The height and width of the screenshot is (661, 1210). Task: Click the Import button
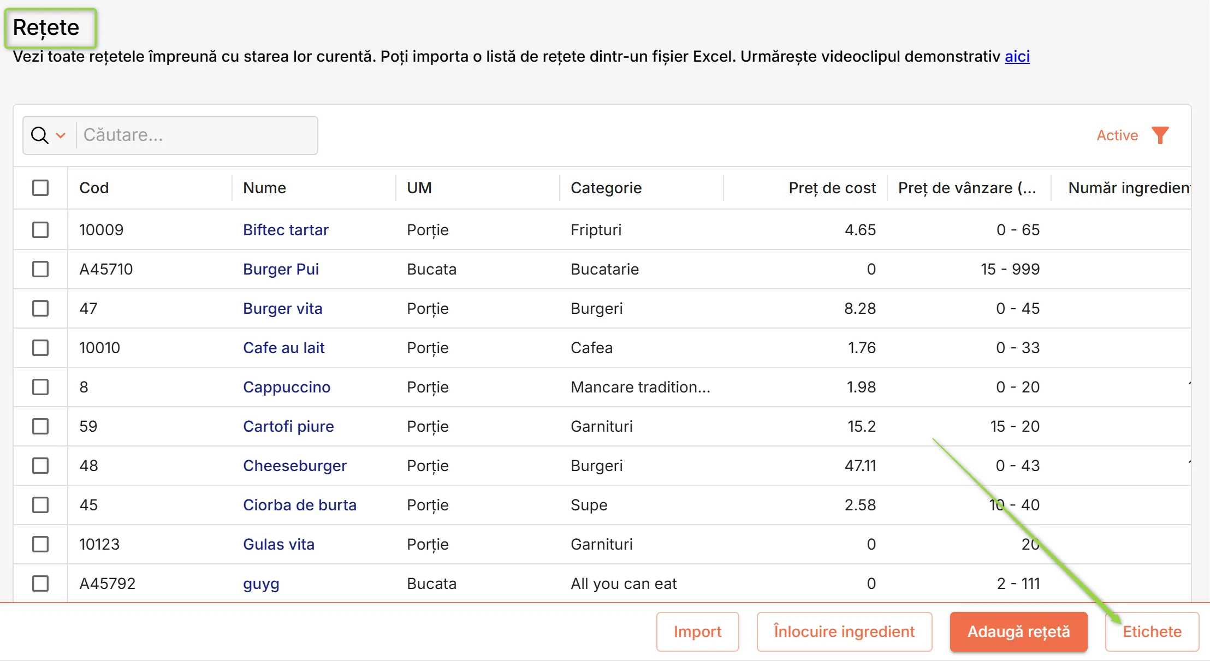coord(697,632)
